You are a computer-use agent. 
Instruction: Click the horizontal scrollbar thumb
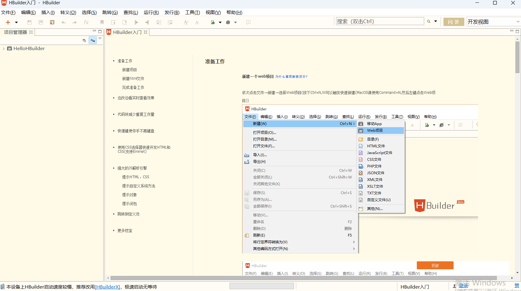[x=303, y=278]
